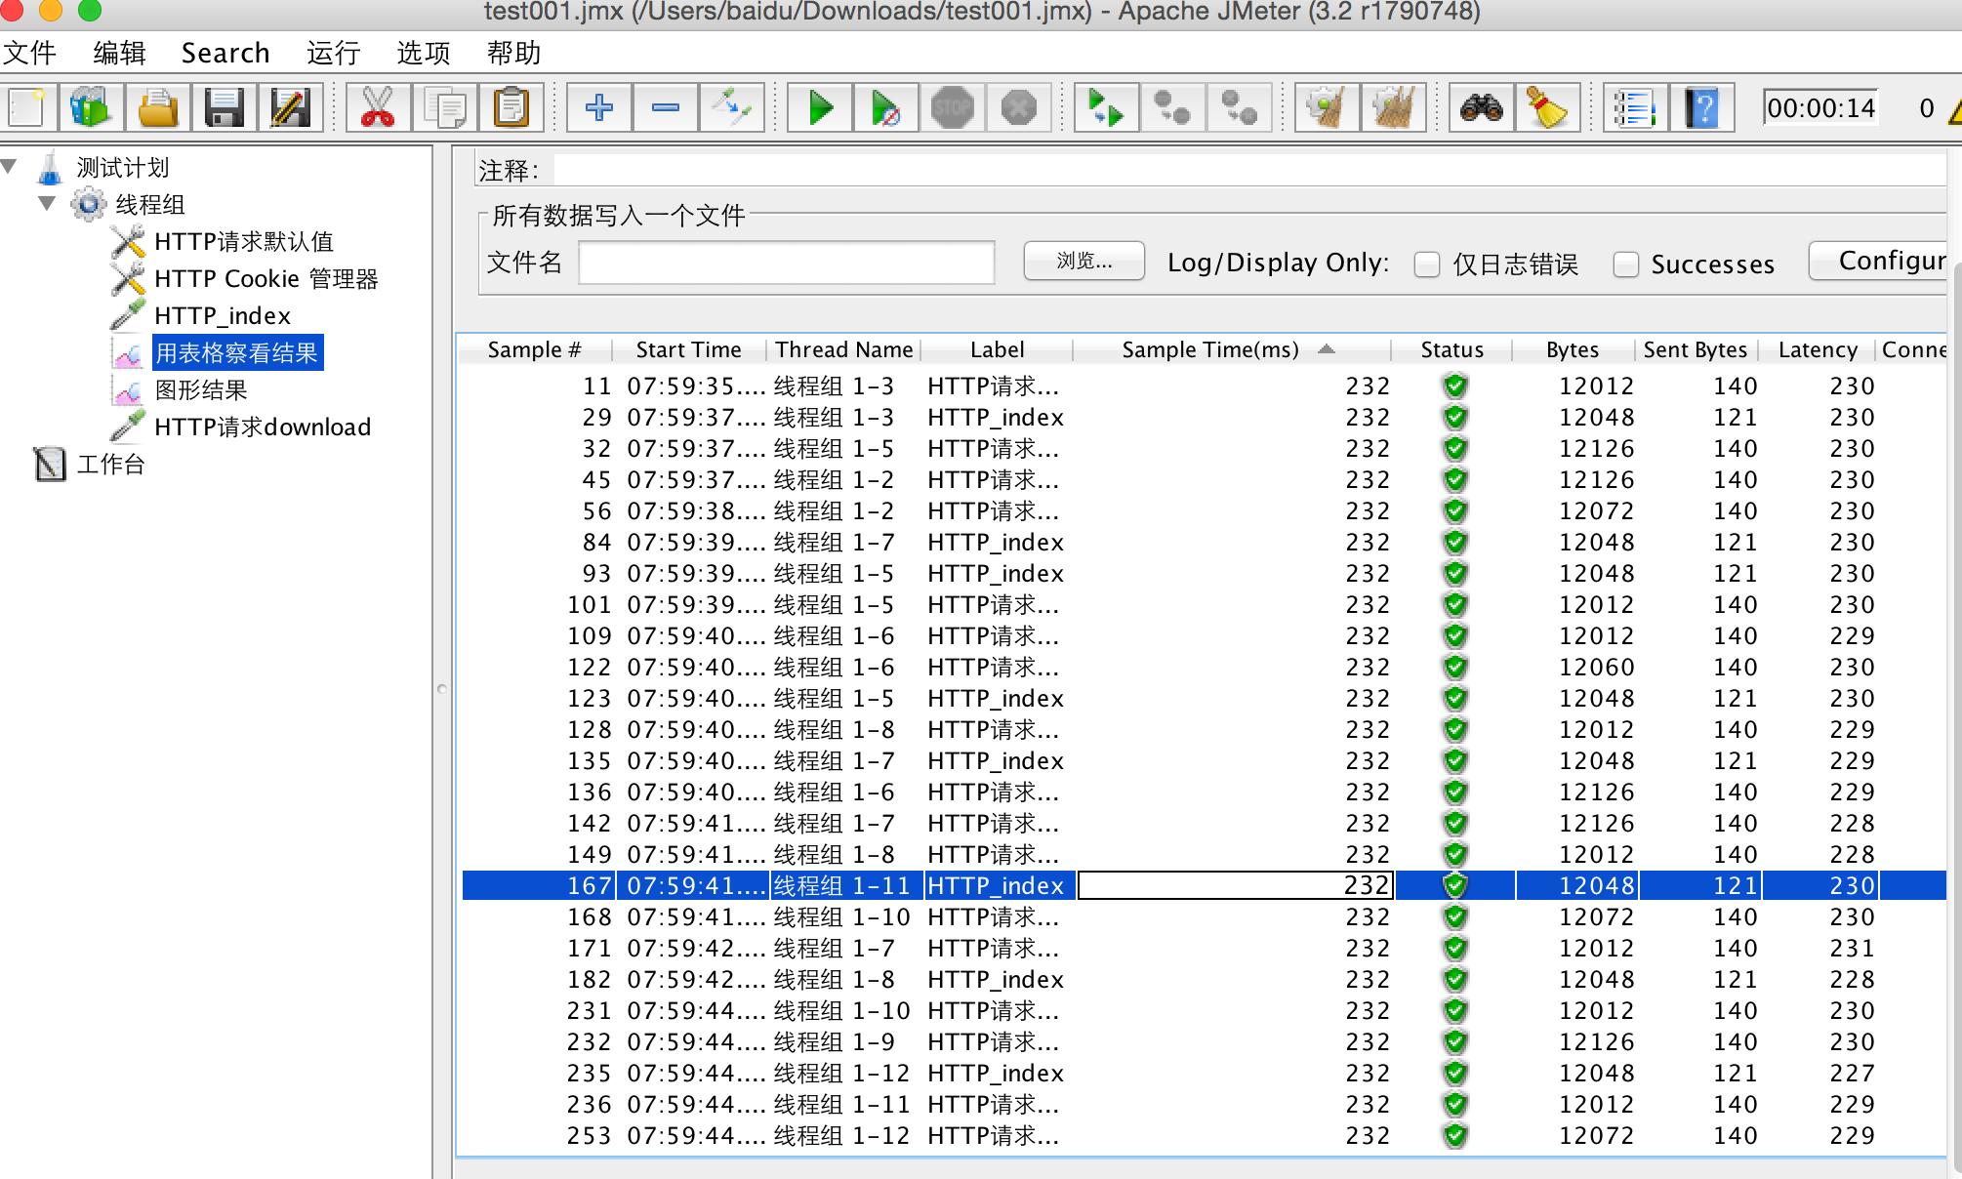Collapse the 测试计划 tree node

(10, 166)
